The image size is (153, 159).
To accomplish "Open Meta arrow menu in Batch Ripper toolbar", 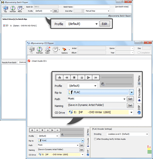I will coord(23,8).
